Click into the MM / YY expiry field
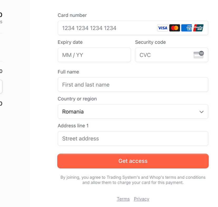The height and width of the screenshot is (207, 218). pos(94,55)
